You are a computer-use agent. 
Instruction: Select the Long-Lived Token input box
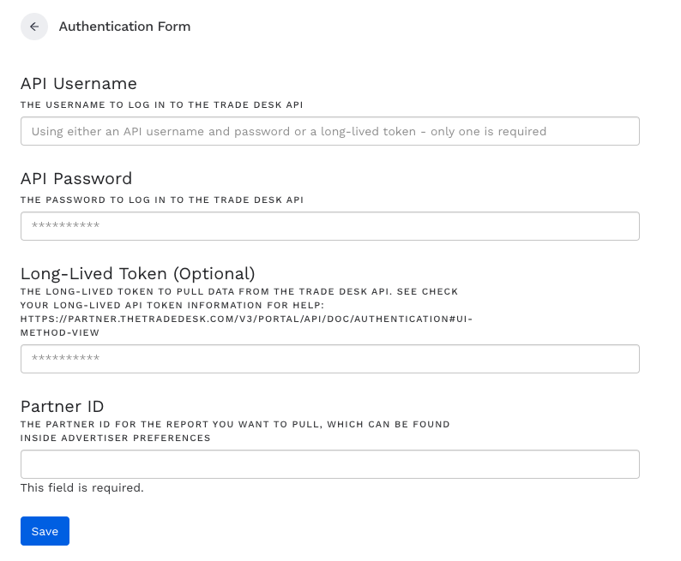click(330, 359)
